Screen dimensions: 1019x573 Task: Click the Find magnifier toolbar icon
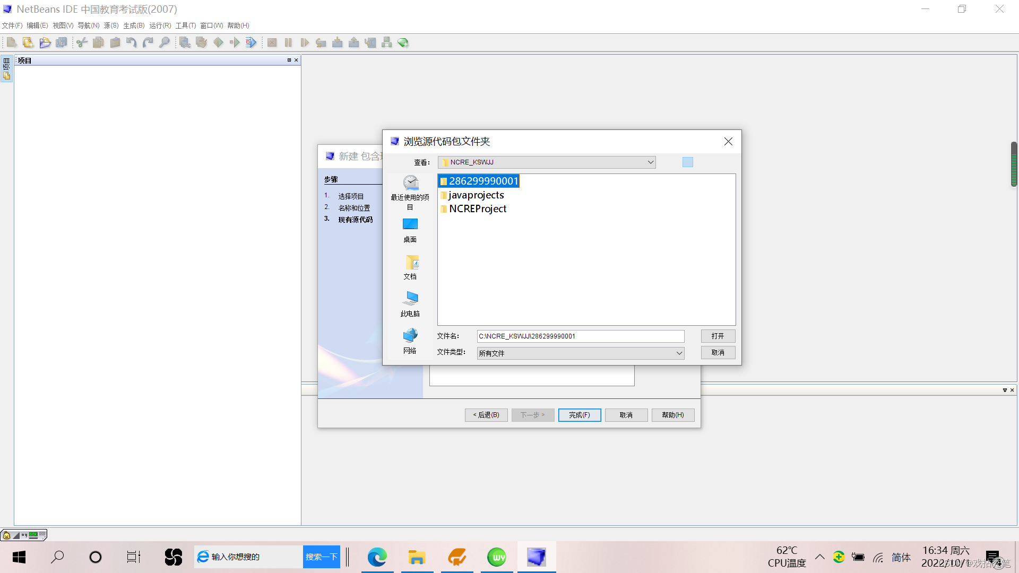tap(165, 42)
